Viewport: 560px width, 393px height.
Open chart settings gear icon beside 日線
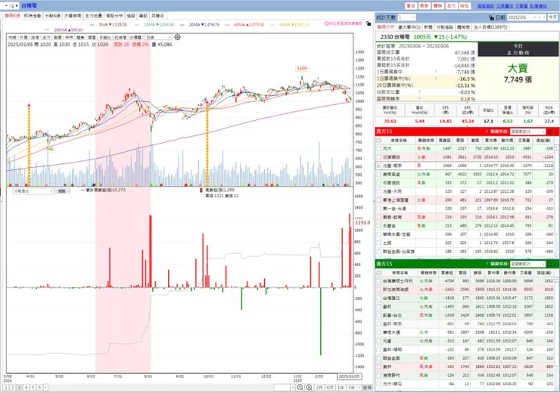(178, 37)
